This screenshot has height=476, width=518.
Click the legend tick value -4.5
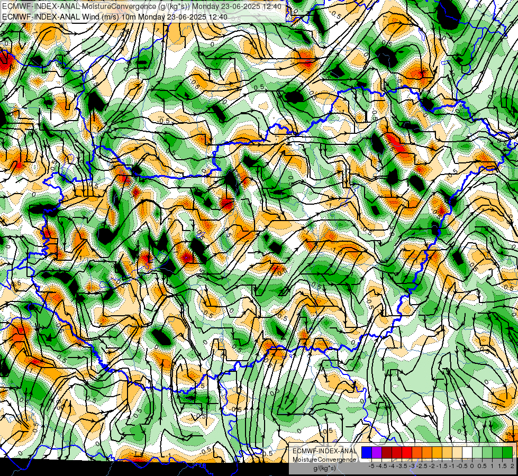tap(382, 466)
